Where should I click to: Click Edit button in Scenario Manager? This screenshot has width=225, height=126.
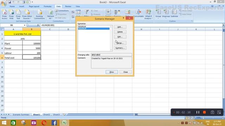120,37
